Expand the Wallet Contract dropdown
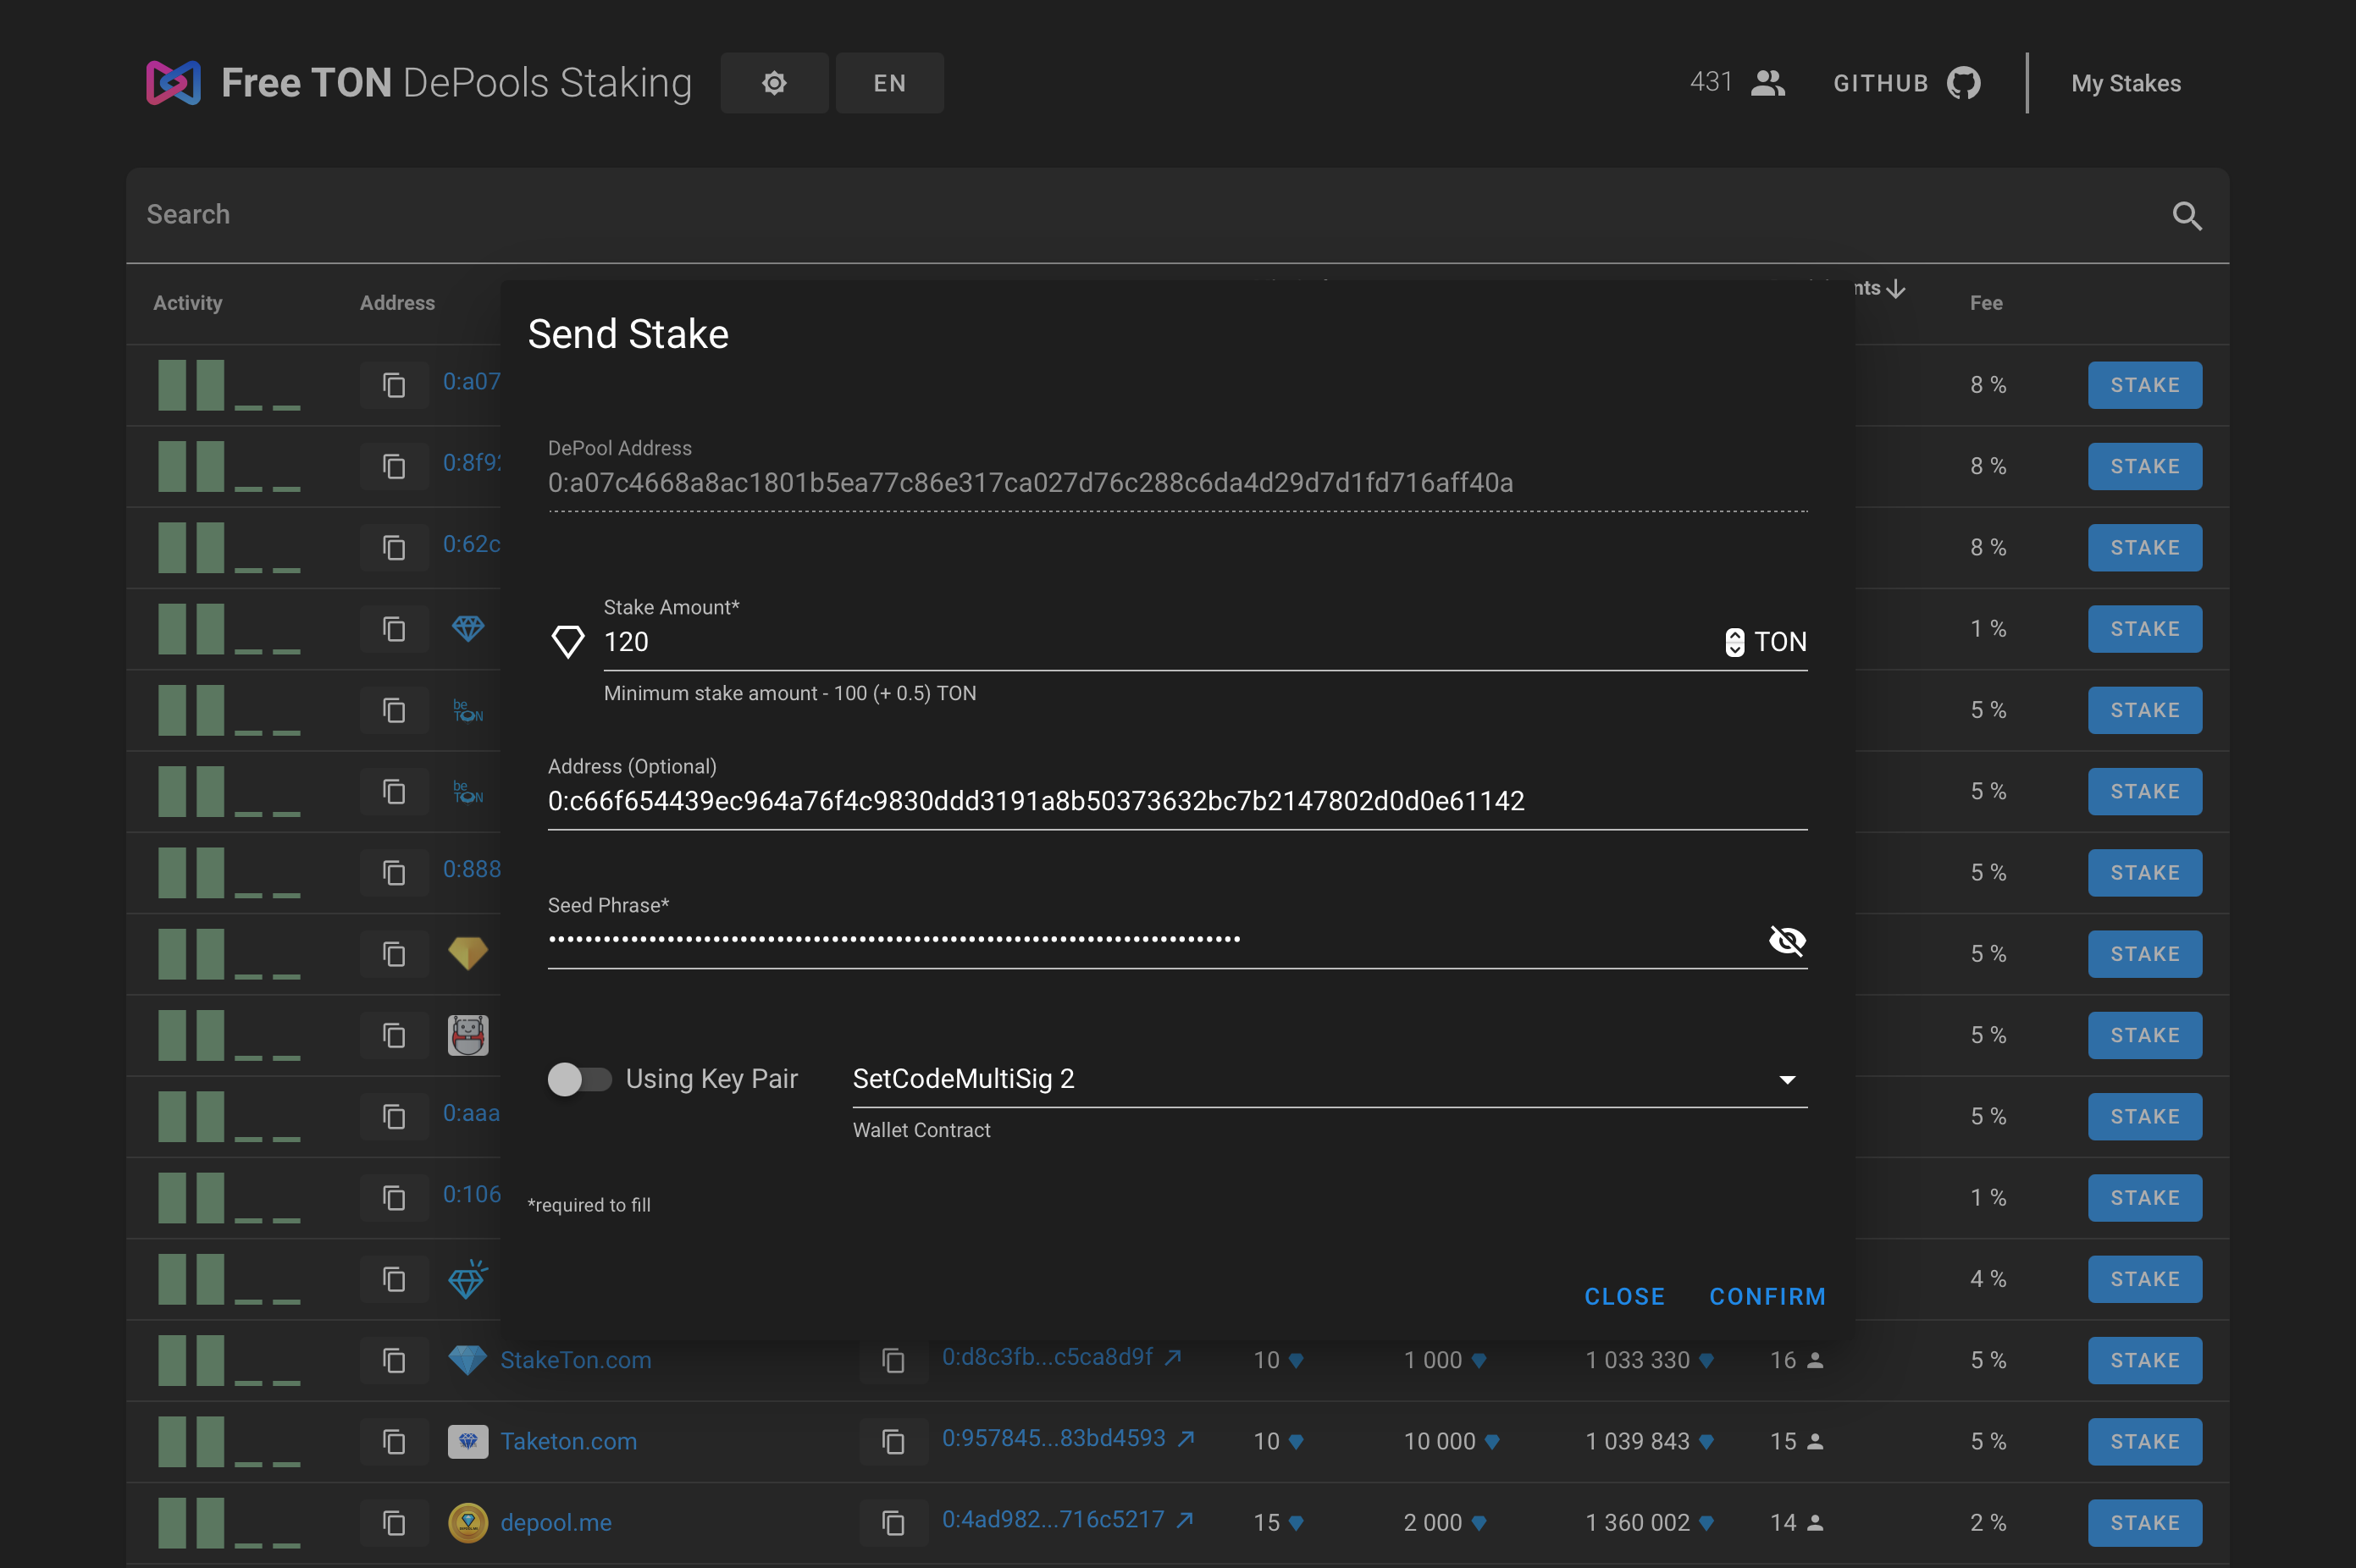Viewport: 2356px width, 1568px height. 1329,1079
